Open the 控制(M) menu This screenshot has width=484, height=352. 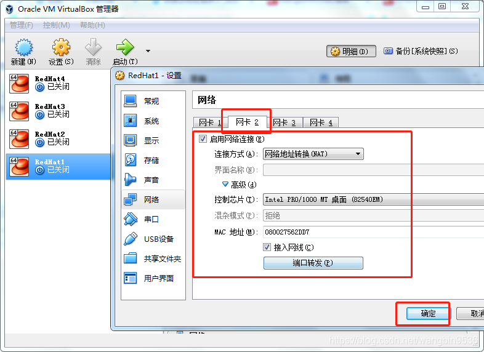[57, 25]
